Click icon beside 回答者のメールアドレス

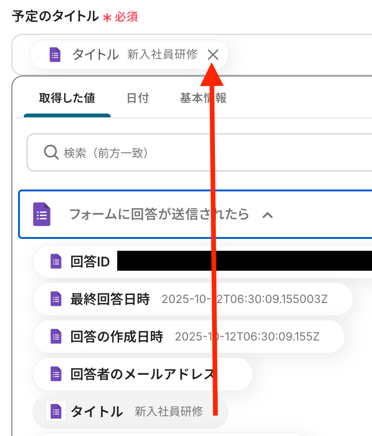(56, 374)
